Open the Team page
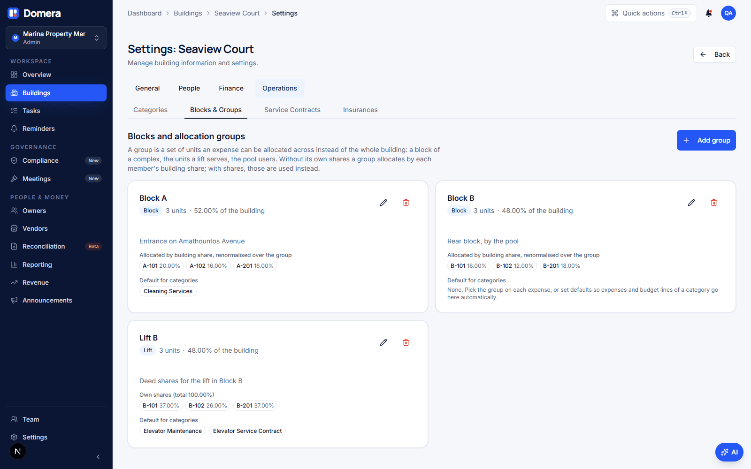The width and height of the screenshot is (751, 469). [x=56, y=419]
